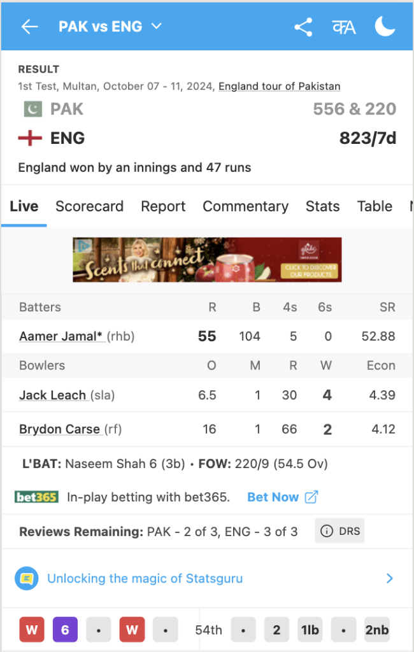Click the DRS info button

tap(339, 531)
